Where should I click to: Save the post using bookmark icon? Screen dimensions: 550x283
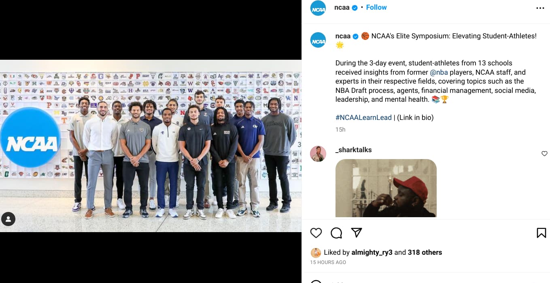[x=541, y=233]
